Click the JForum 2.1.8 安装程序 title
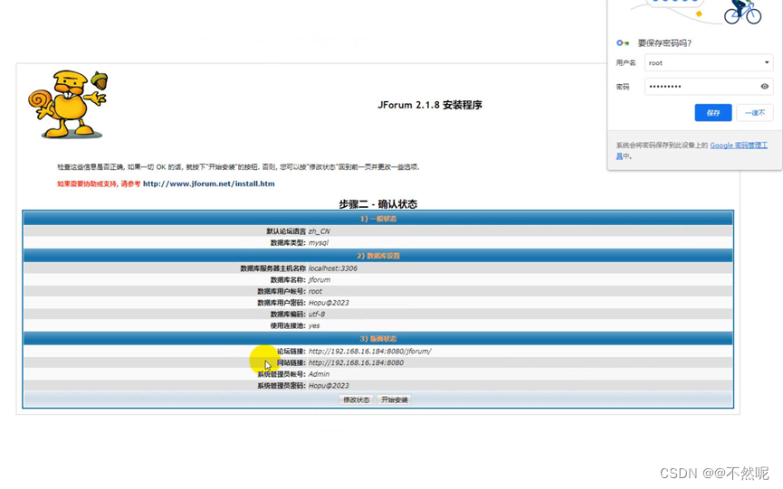783x489 pixels. click(430, 105)
